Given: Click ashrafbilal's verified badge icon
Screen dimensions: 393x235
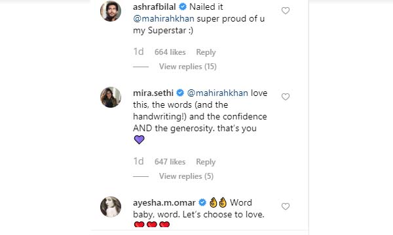Looking at the screenshot, I should 183,7.
